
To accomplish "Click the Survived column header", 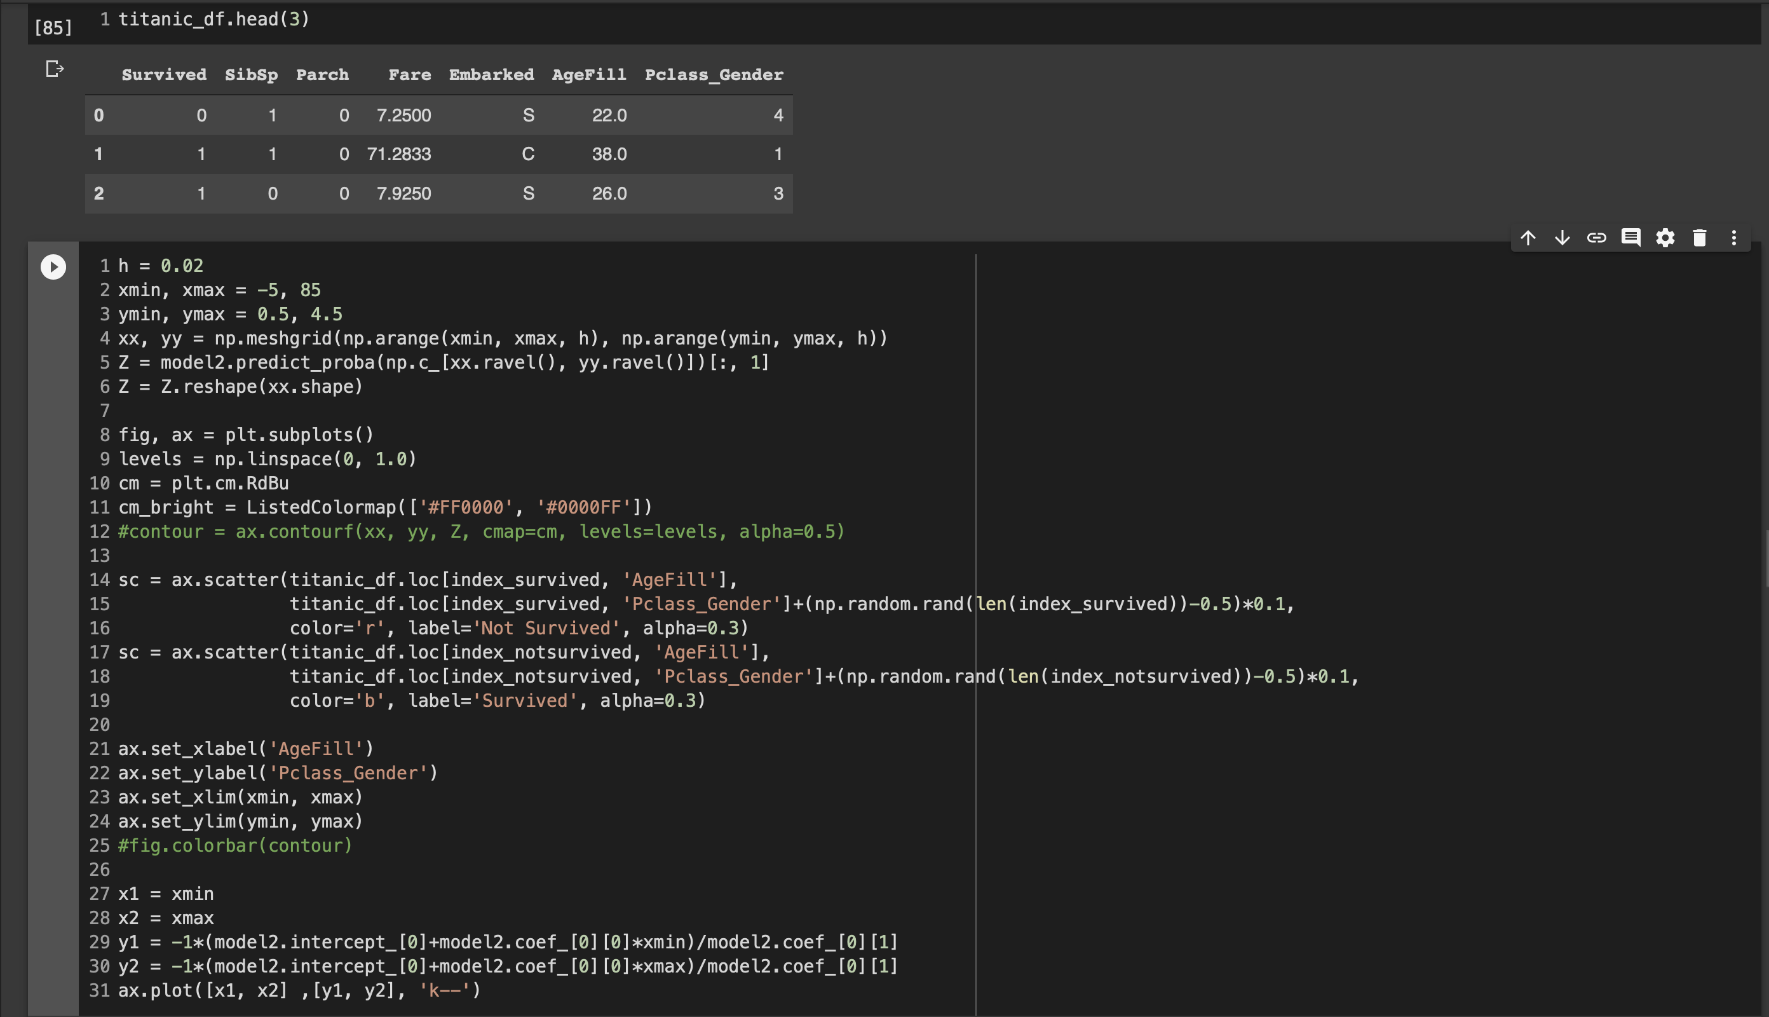I will coord(164,75).
